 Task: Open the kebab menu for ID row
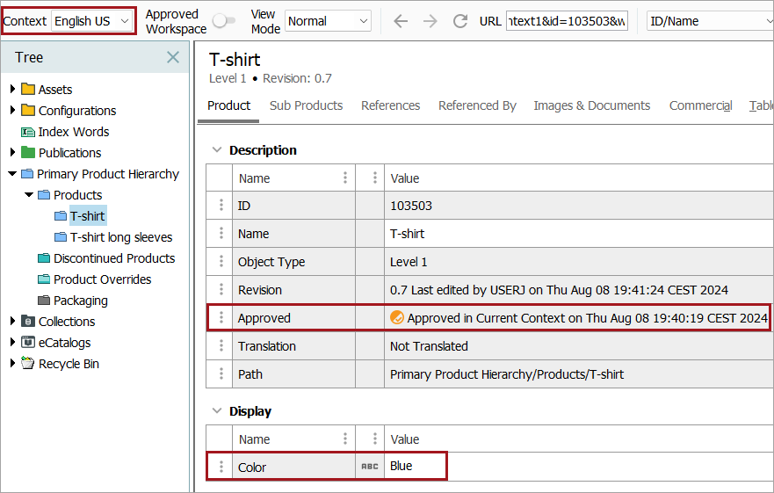pyautogui.click(x=221, y=206)
